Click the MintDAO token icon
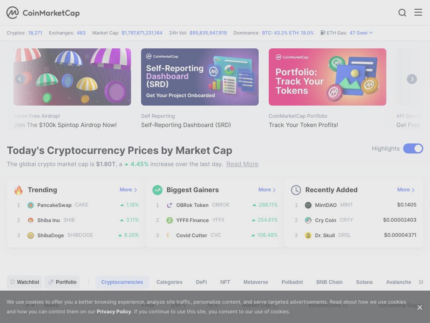 point(308,205)
